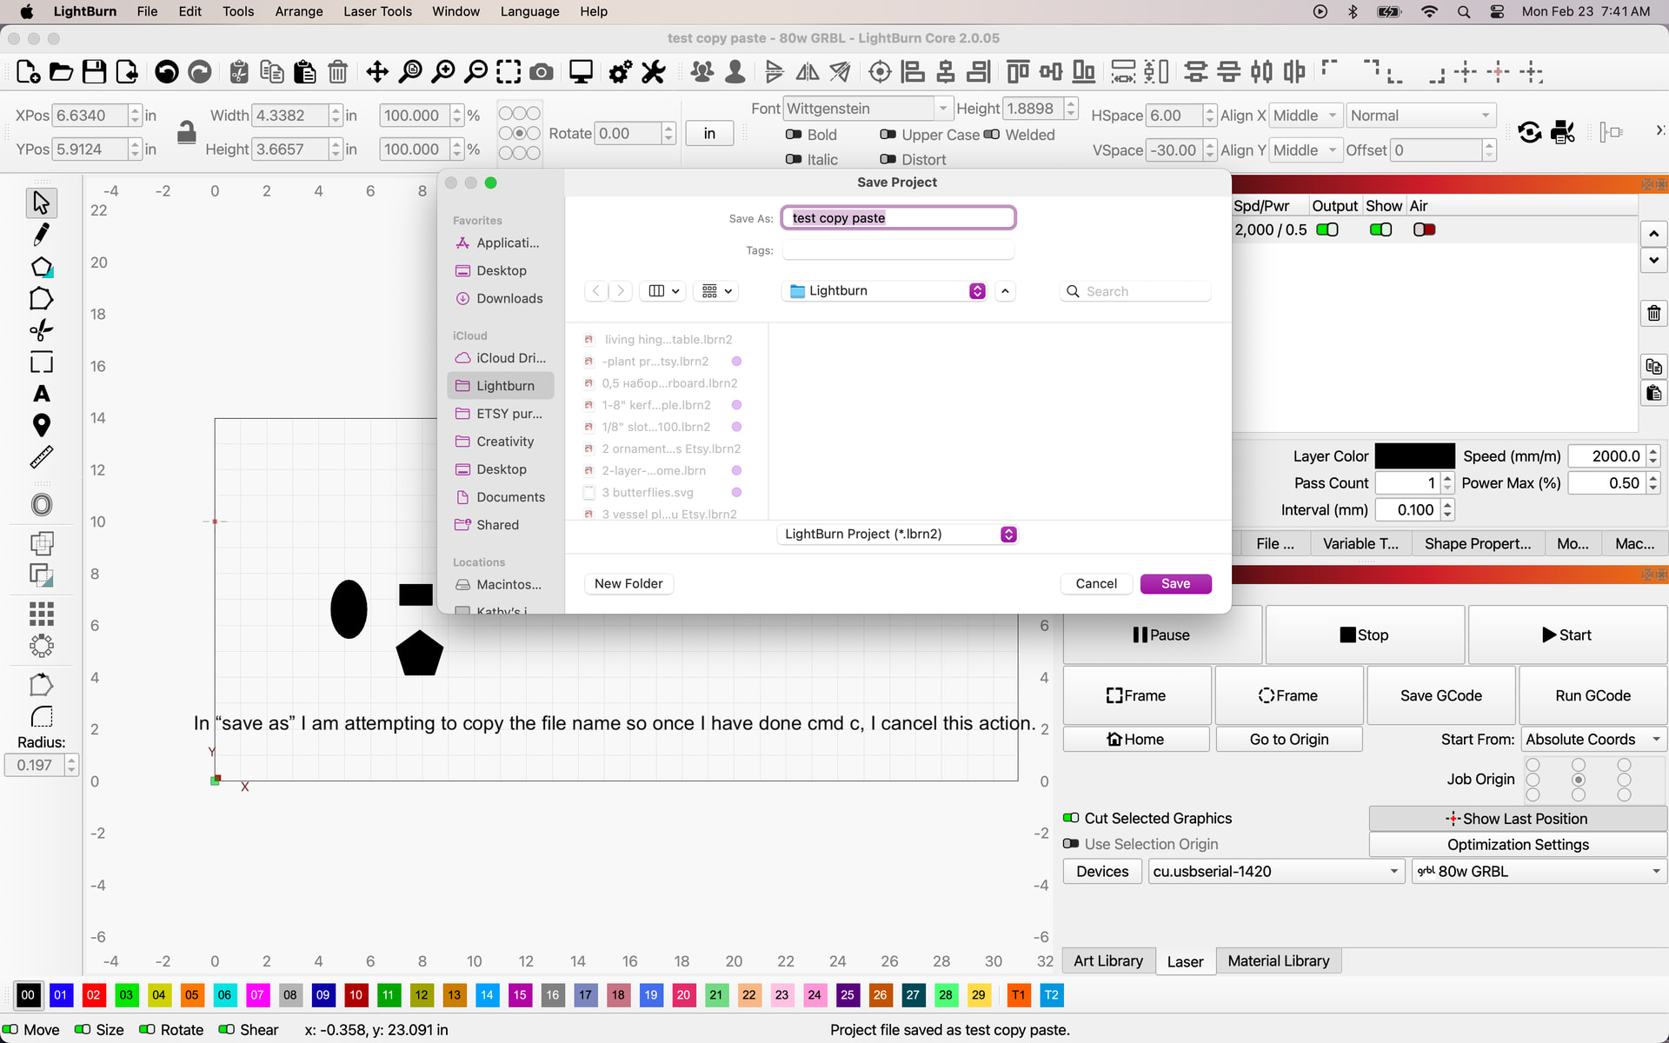Select the Create Text tool
The height and width of the screenshot is (1043, 1669).
click(x=41, y=394)
